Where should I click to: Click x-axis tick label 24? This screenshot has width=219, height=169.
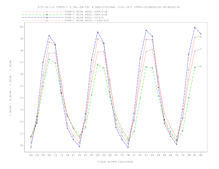click(79, 155)
